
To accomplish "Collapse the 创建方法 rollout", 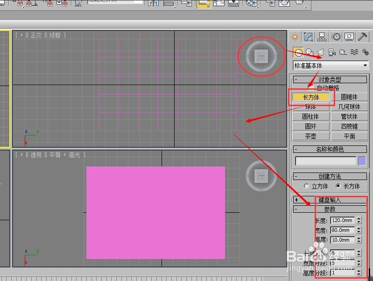I will pyautogui.click(x=330, y=176).
